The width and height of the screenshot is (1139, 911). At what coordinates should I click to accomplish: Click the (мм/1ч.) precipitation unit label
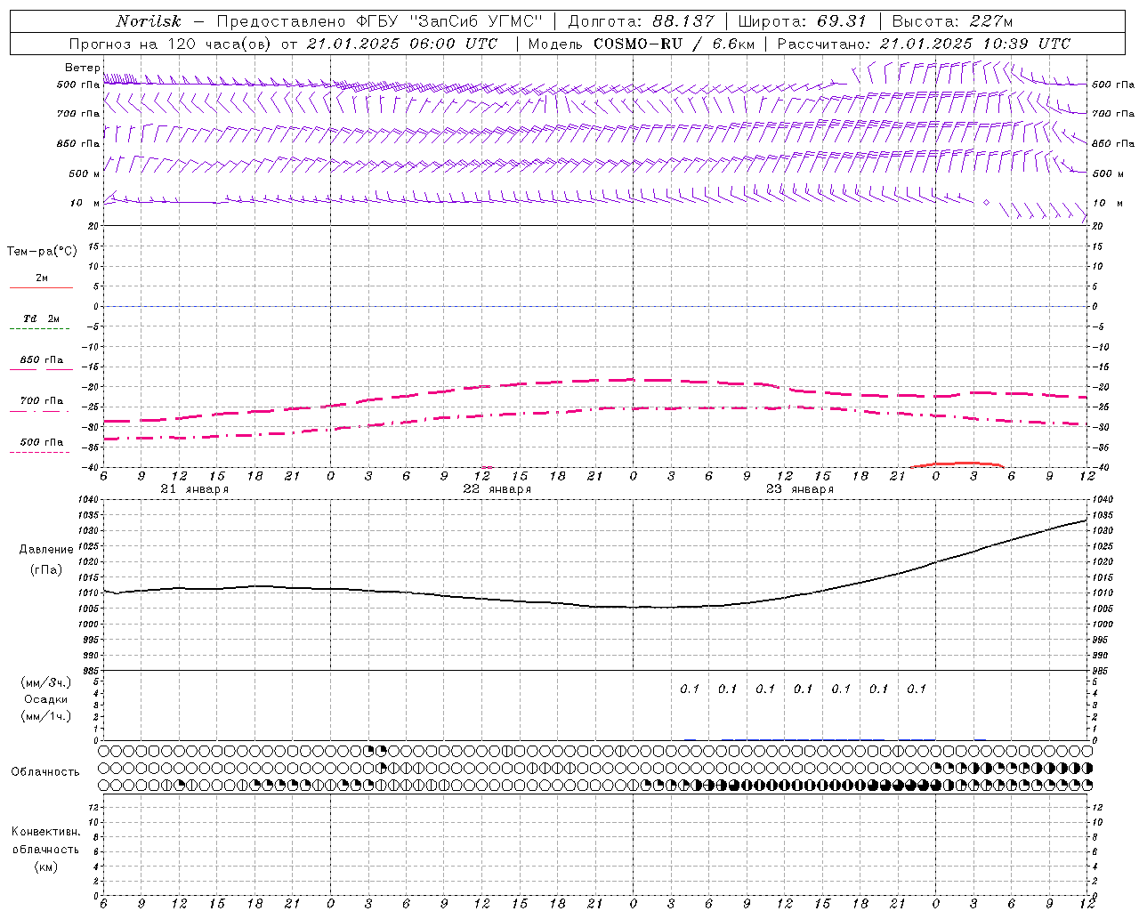[x=45, y=716]
